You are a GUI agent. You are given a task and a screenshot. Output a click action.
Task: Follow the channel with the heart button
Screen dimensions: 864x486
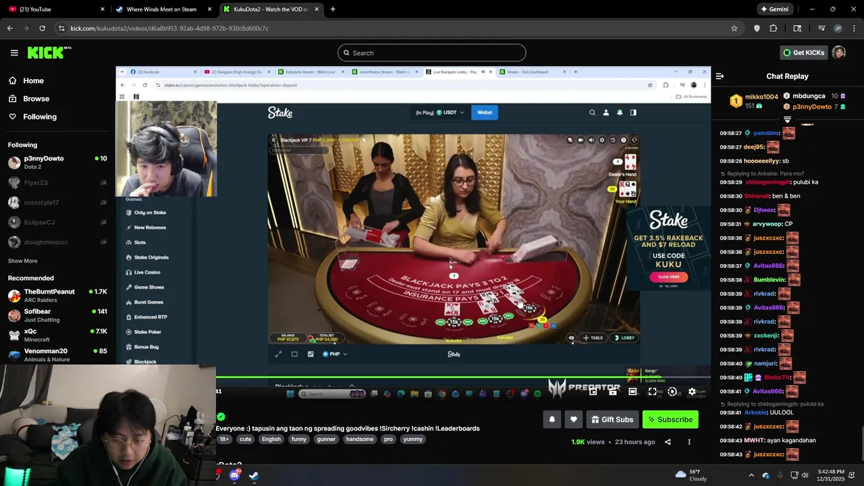click(574, 420)
